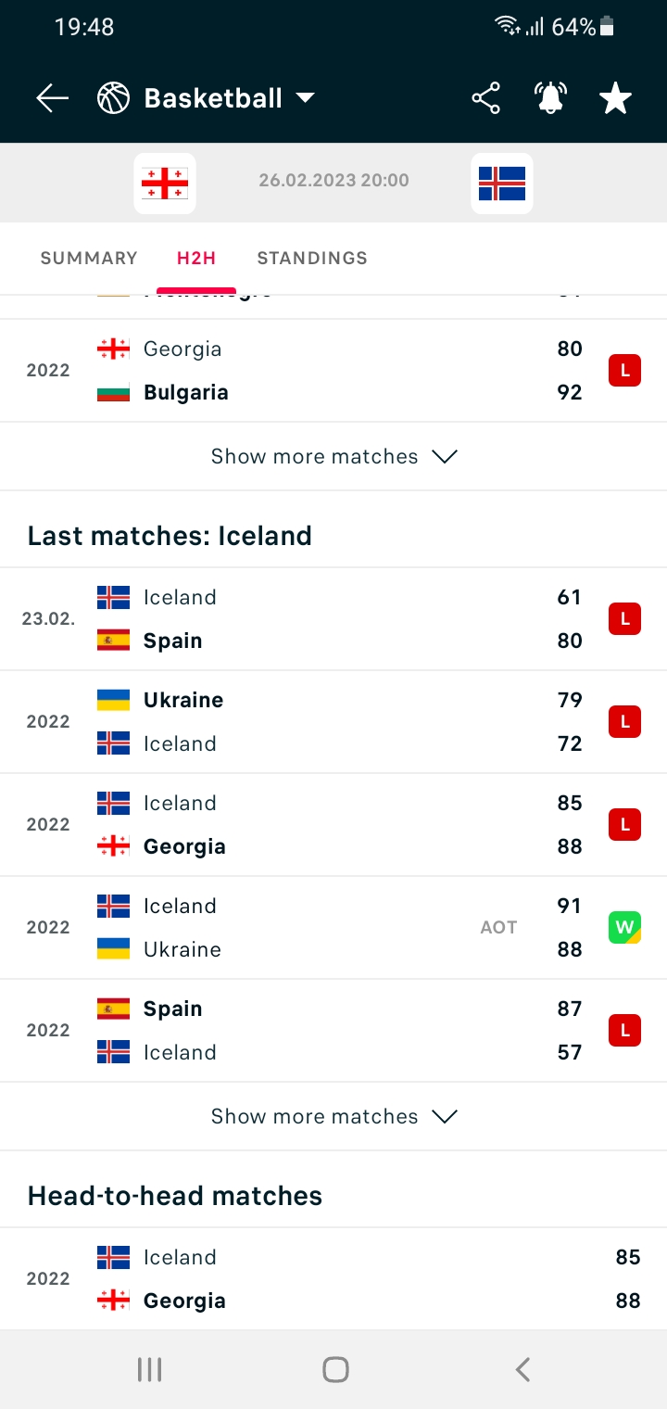The height and width of the screenshot is (1409, 667).
Task: Switch to the SUMMARY tab
Action: click(89, 259)
